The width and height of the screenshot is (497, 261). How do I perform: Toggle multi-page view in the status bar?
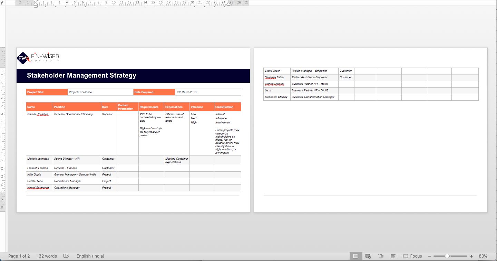[x=393, y=256]
